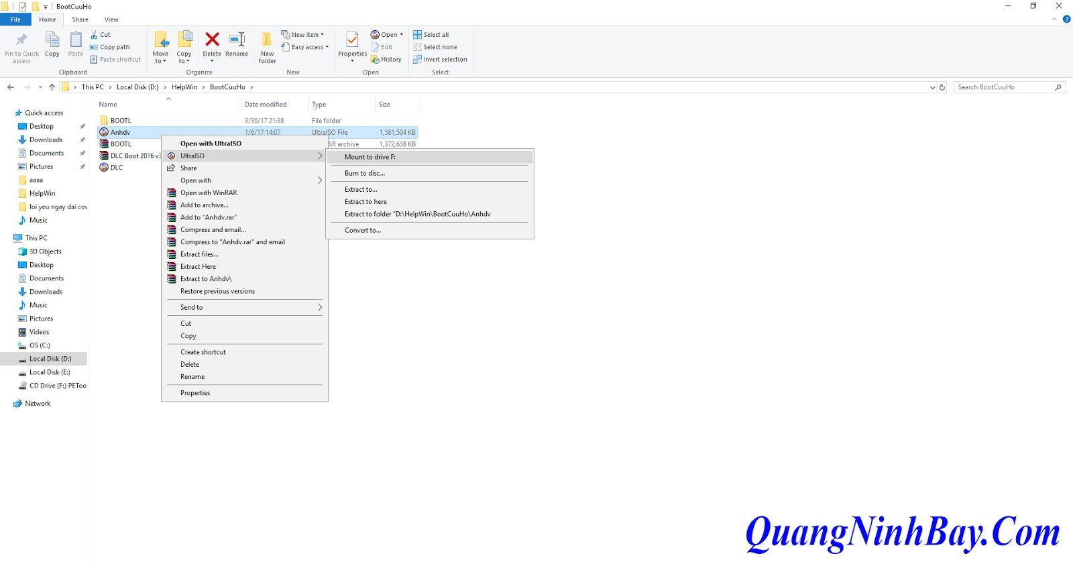
Task: Open Network in the navigation pane
Action: (x=38, y=404)
